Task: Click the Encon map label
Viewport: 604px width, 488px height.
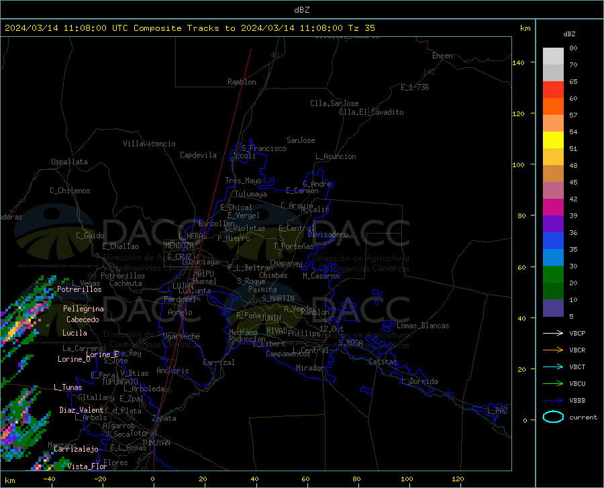Action: [x=442, y=56]
